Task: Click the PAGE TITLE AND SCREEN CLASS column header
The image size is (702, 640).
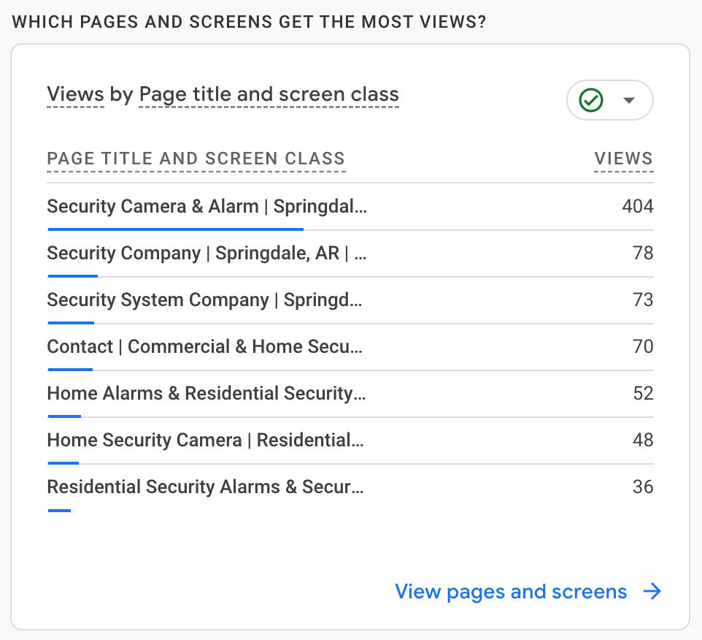Action: pos(196,159)
